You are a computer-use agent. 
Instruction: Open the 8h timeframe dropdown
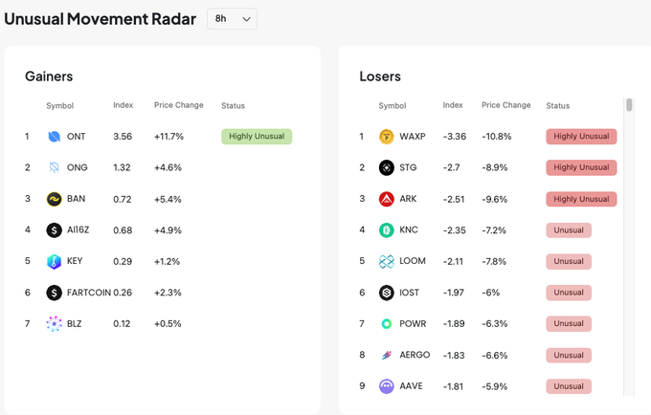click(x=232, y=18)
